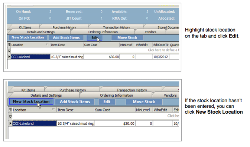Screen dimensions: 250x147
Task: Open the Location column filter dropdown in the upper grid
Action: 47,45
